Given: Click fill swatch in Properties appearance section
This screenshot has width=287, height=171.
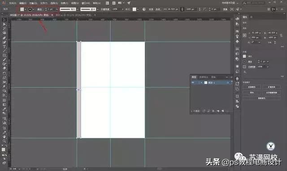Looking at the screenshot, I should 244,56.
